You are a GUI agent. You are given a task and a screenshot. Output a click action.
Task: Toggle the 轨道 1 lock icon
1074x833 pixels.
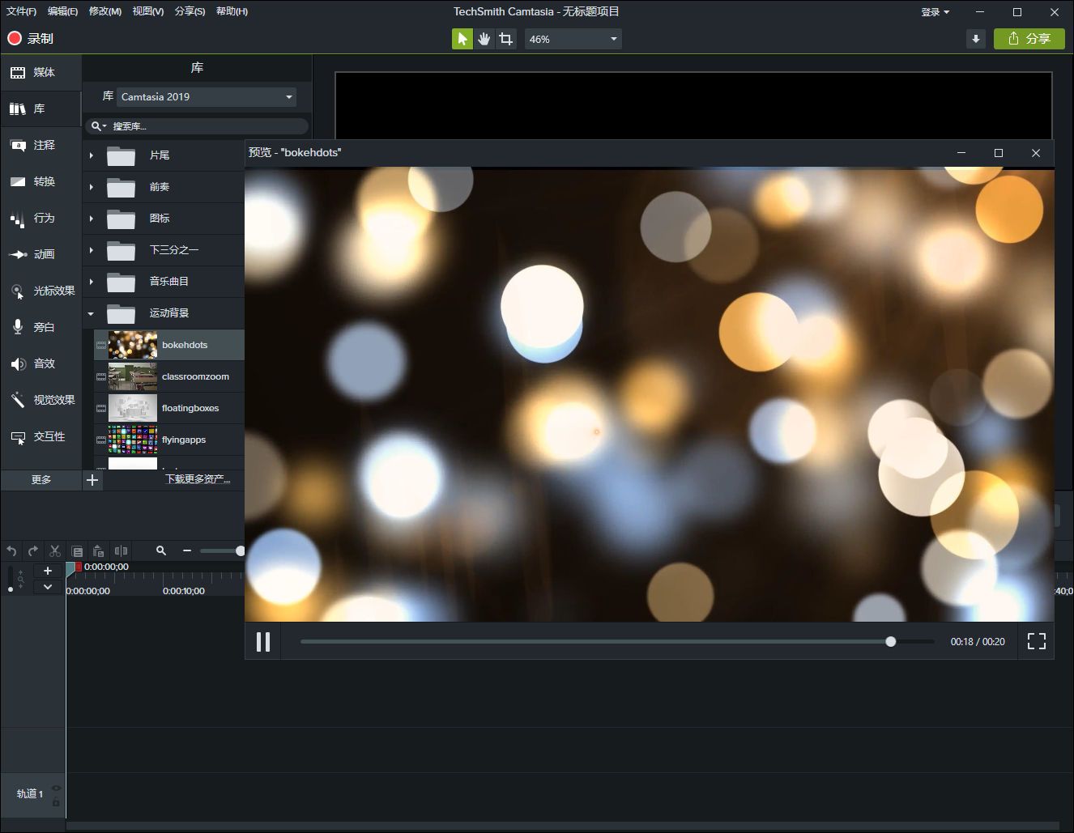coord(56,801)
